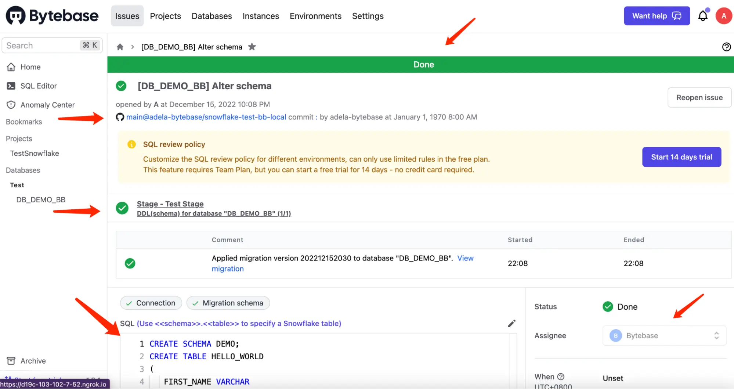Click the GitHub icon beside repository link
Image resolution: width=734 pixels, height=389 pixels.
click(120, 117)
